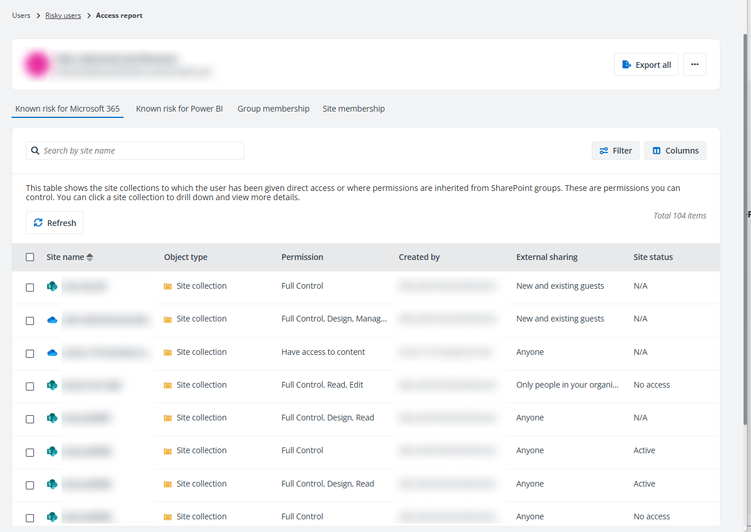This screenshot has height=532, width=751.
Task: Open the Group membership tab
Action: [x=273, y=108]
